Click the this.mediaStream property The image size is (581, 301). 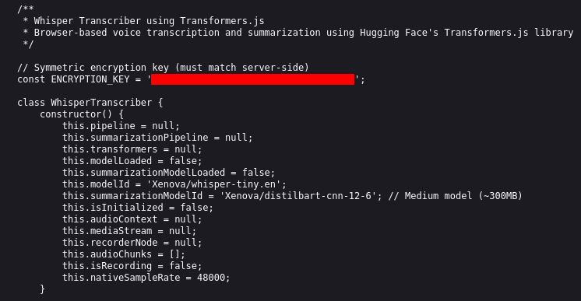107,231
